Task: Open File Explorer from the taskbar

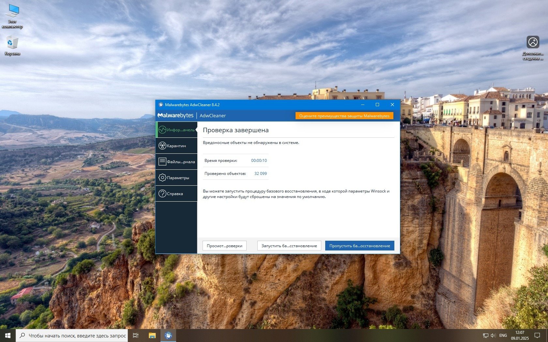Action: coord(152,335)
